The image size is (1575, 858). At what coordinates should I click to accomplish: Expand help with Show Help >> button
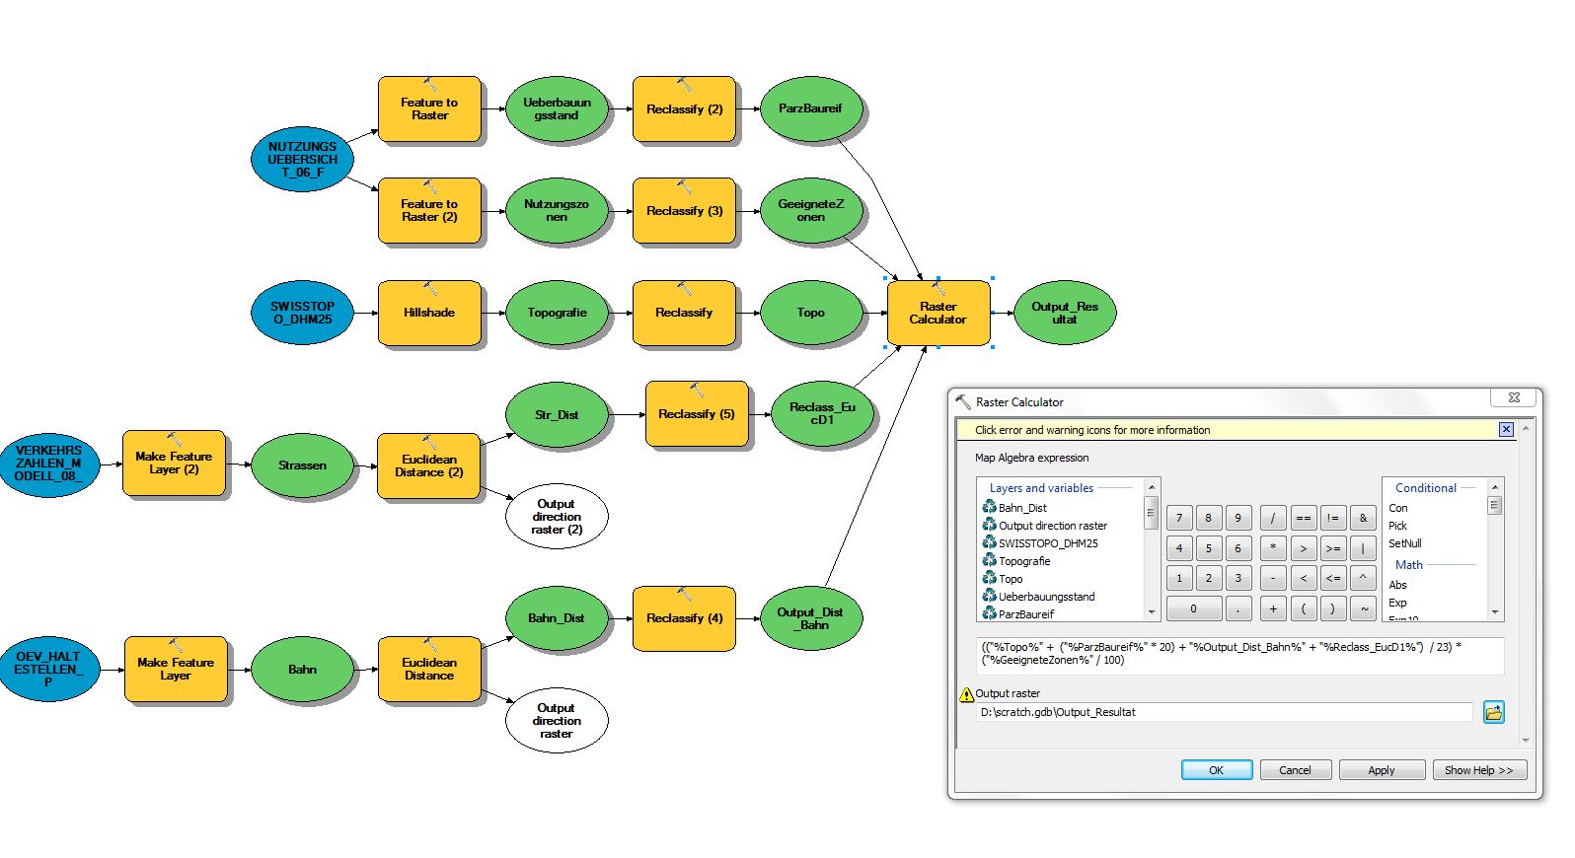click(1478, 770)
